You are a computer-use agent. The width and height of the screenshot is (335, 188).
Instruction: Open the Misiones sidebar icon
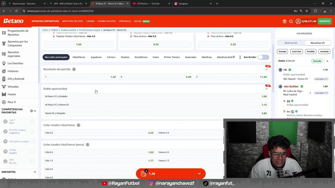click(4, 71)
